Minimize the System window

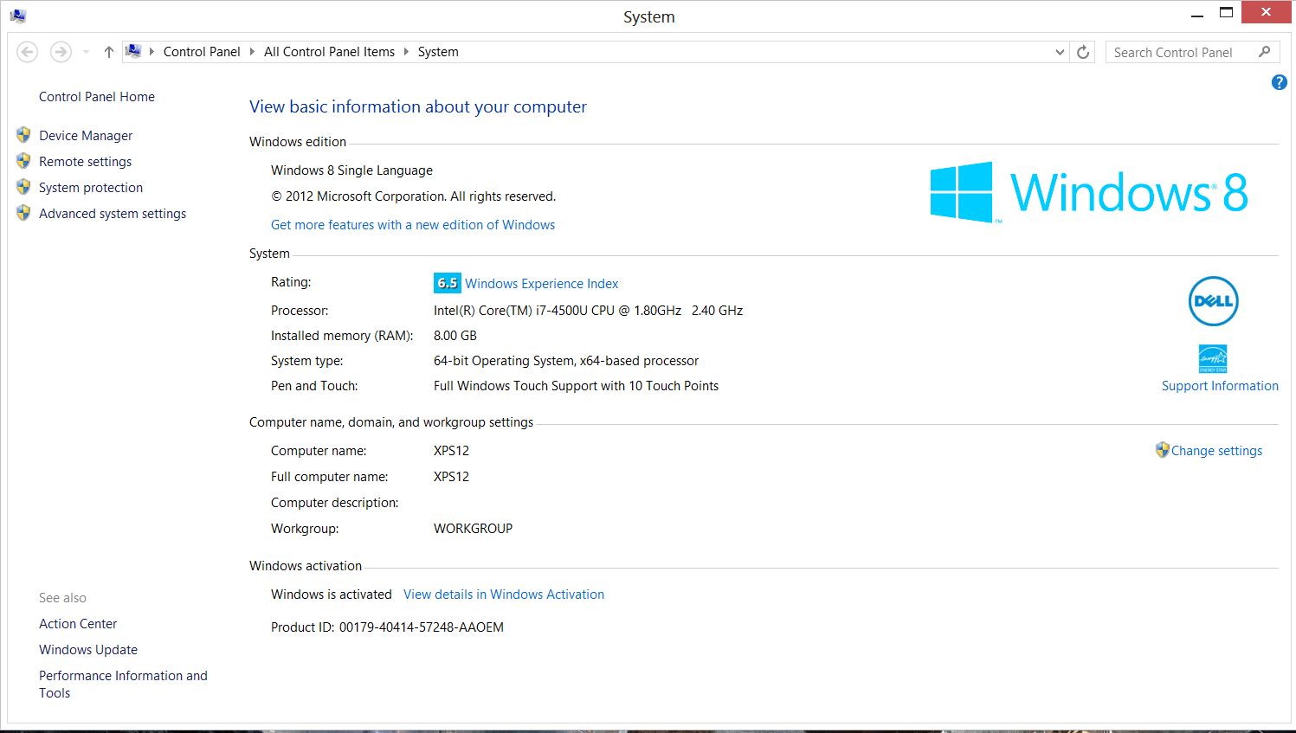[x=1197, y=14]
